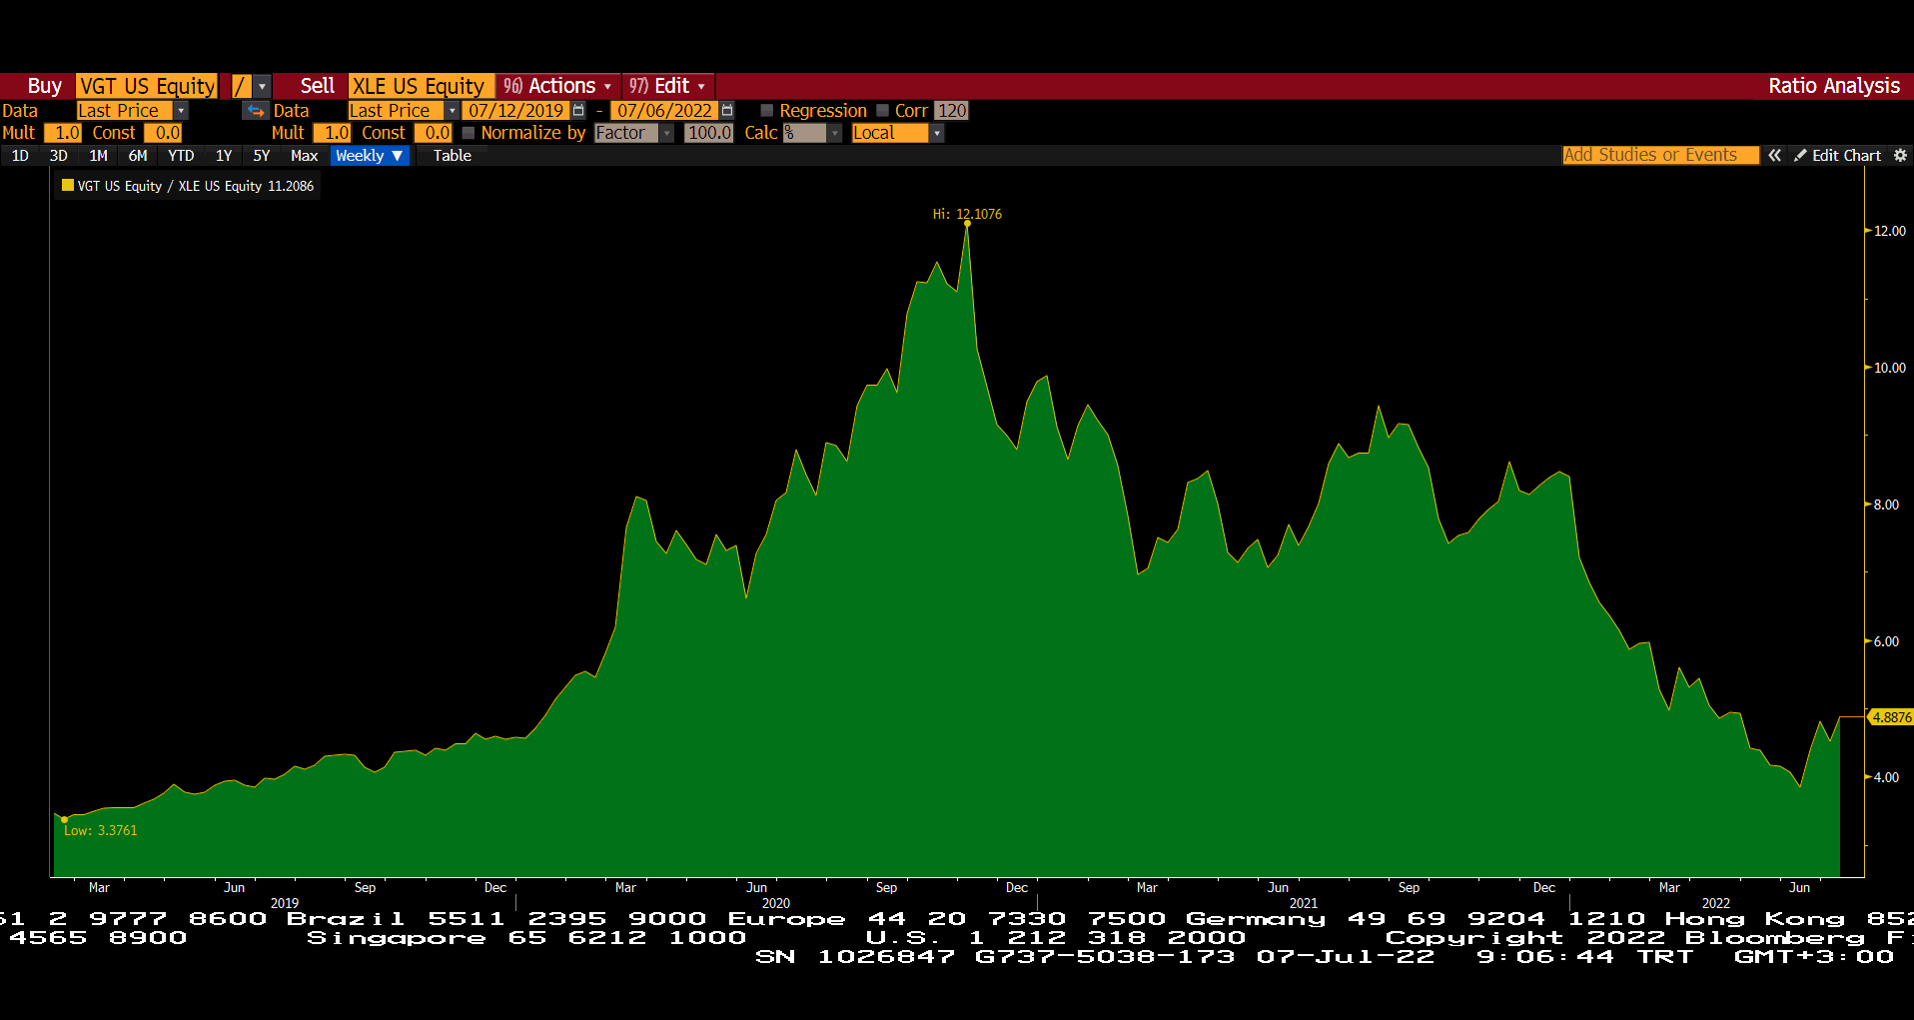This screenshot has height=1020, width=1914.
Task: Toggle the Normalize by checkbox
Action: (x=468, y=133)
